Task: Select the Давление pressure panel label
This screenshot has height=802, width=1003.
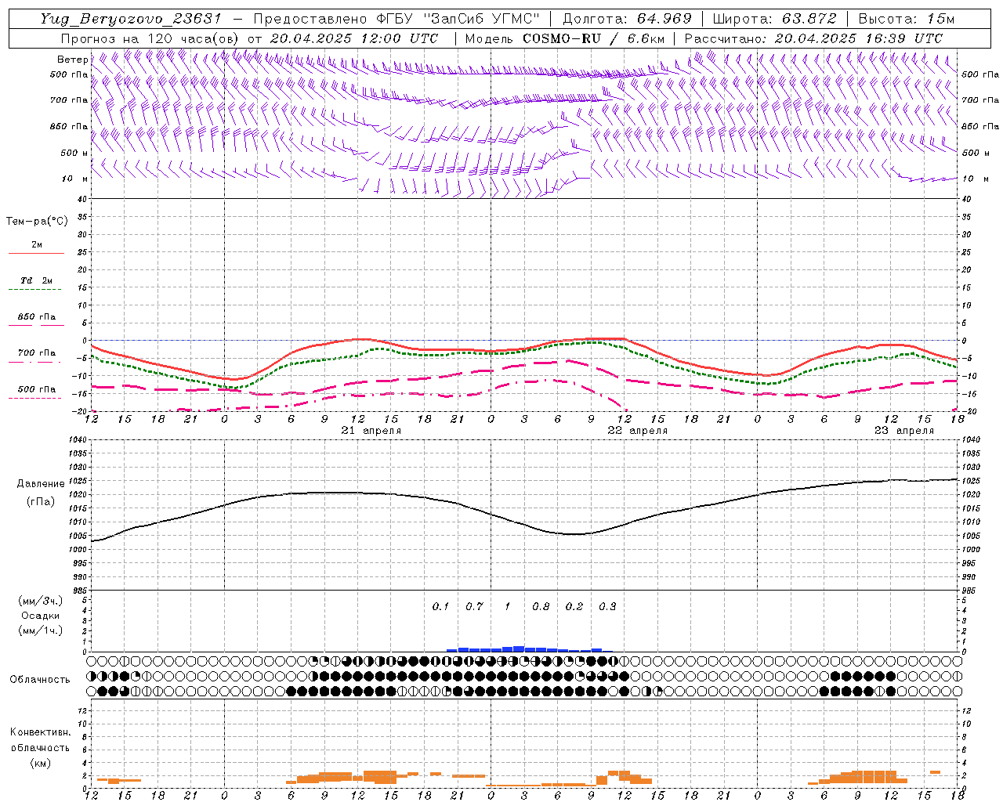Action: (x=41, y=484)
